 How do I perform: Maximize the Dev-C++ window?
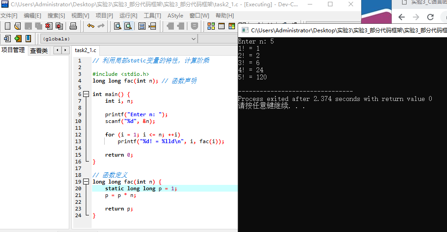[330, 4]
